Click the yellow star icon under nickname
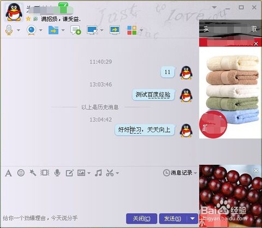Viewport: 262px width, 228px height. (x=28, y=19)
